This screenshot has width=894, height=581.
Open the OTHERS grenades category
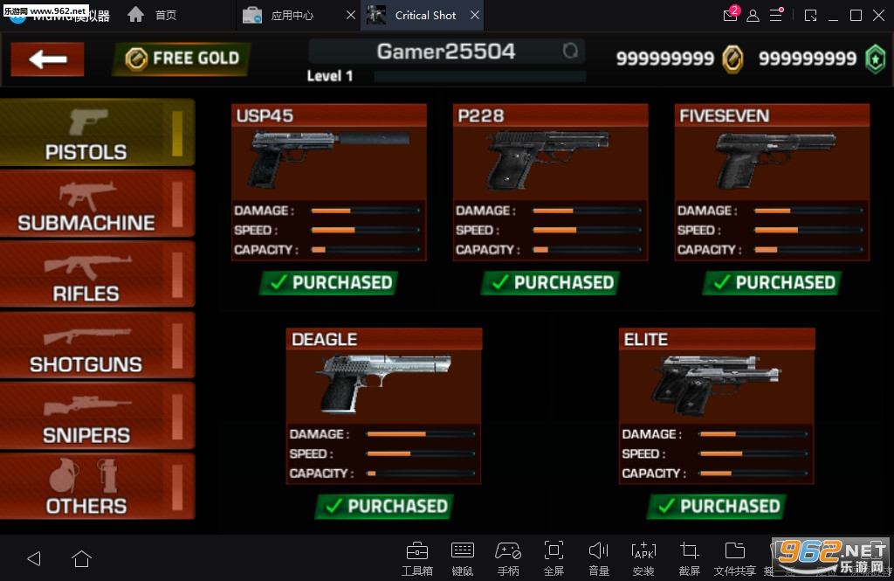pyautogui.click(x=97, y=487)
